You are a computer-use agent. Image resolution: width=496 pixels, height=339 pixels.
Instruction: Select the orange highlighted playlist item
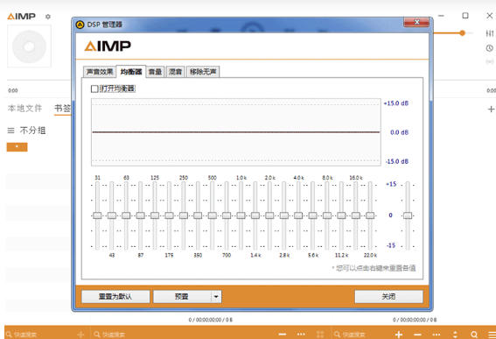click(x=17, y=147)
